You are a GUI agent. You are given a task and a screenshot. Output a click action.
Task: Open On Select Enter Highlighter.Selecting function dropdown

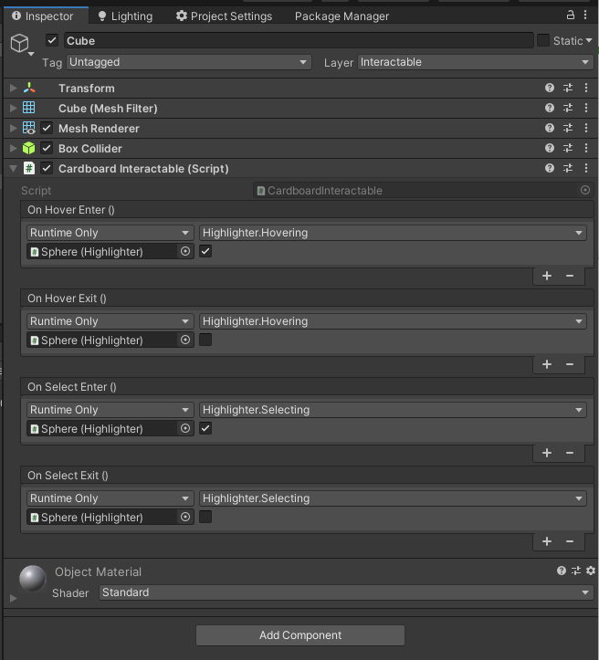point(393,410)
